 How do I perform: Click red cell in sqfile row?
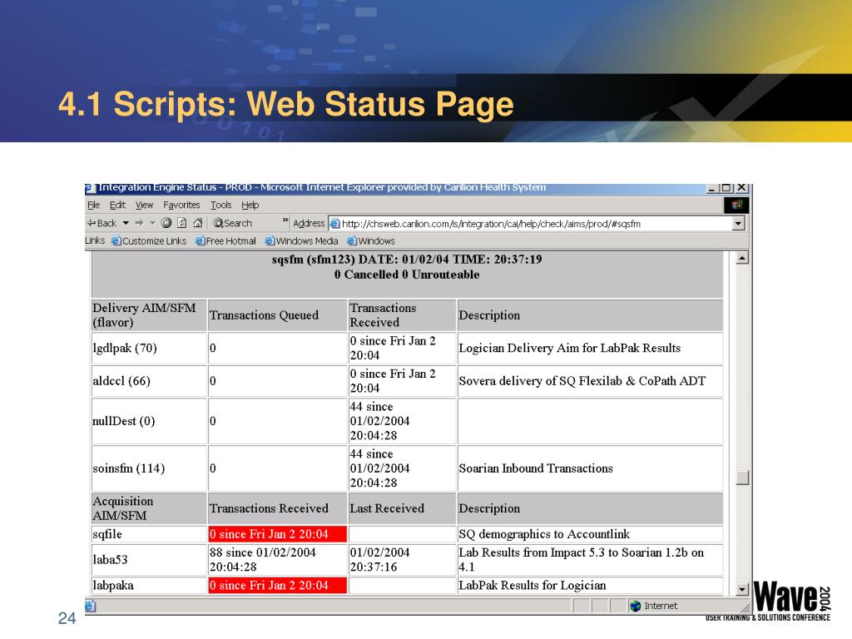point(277,534)
